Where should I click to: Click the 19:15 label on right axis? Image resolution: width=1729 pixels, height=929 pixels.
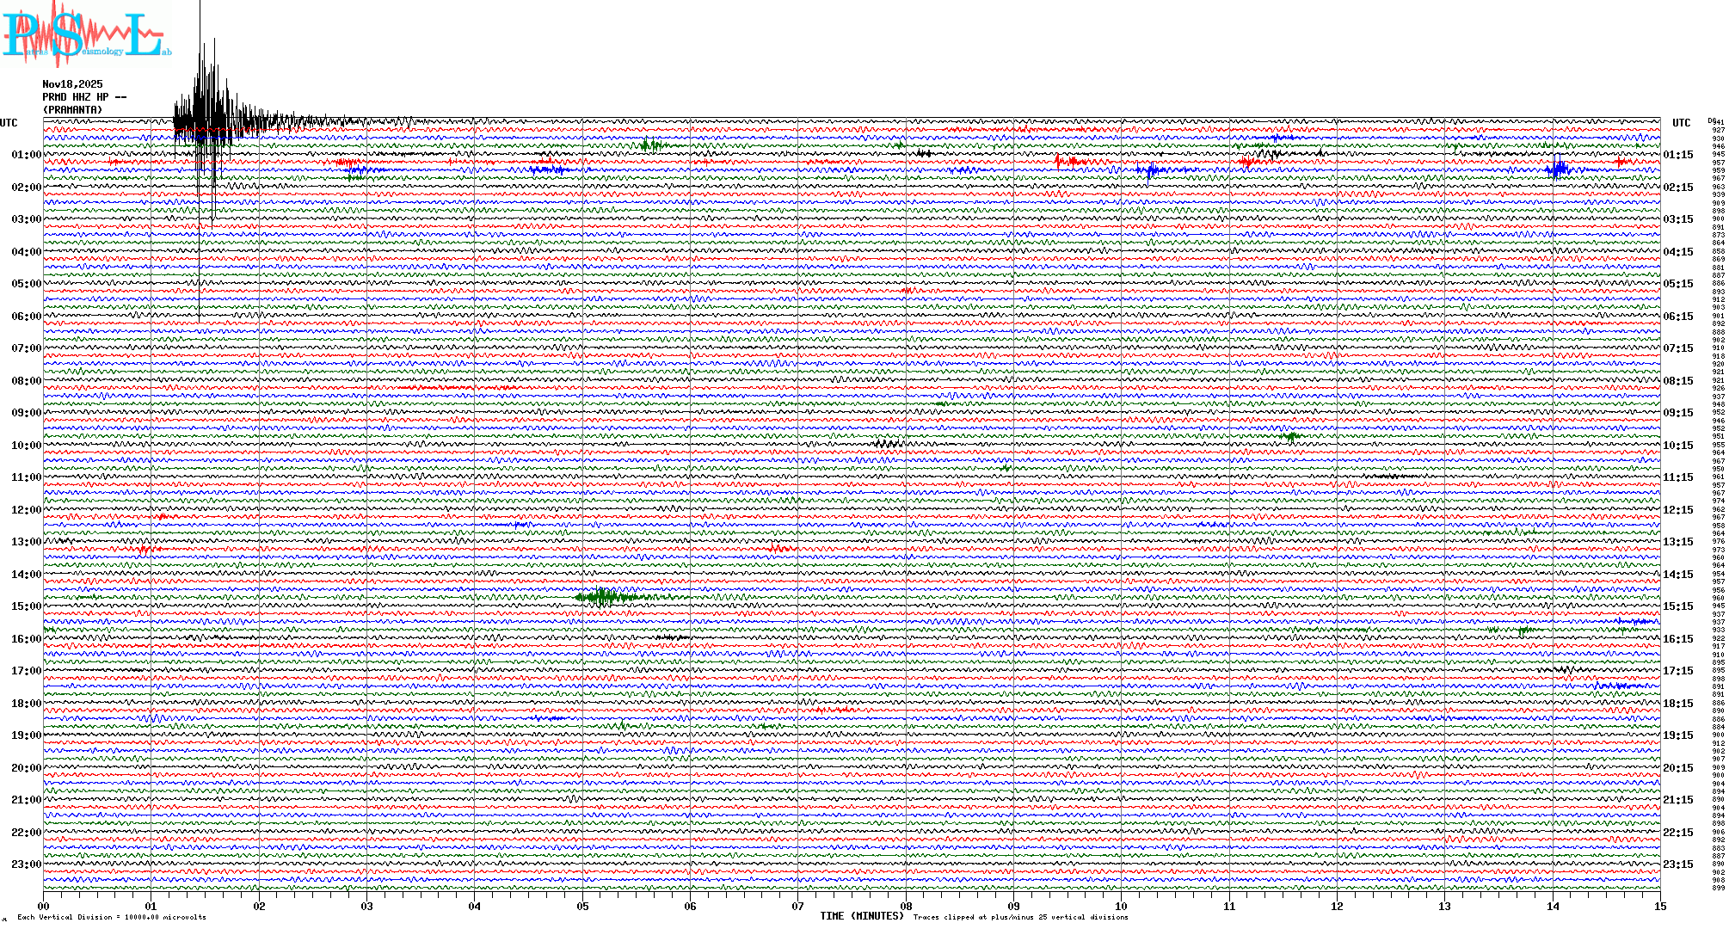pyautogui.click(x=1677, y=735)
